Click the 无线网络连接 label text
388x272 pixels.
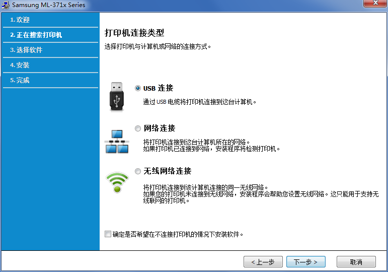click(168, 171)
